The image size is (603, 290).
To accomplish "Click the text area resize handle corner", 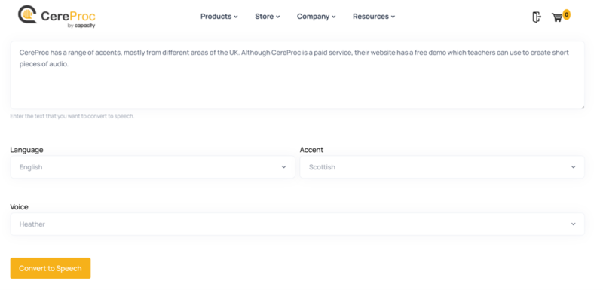I will click(582, 107).
